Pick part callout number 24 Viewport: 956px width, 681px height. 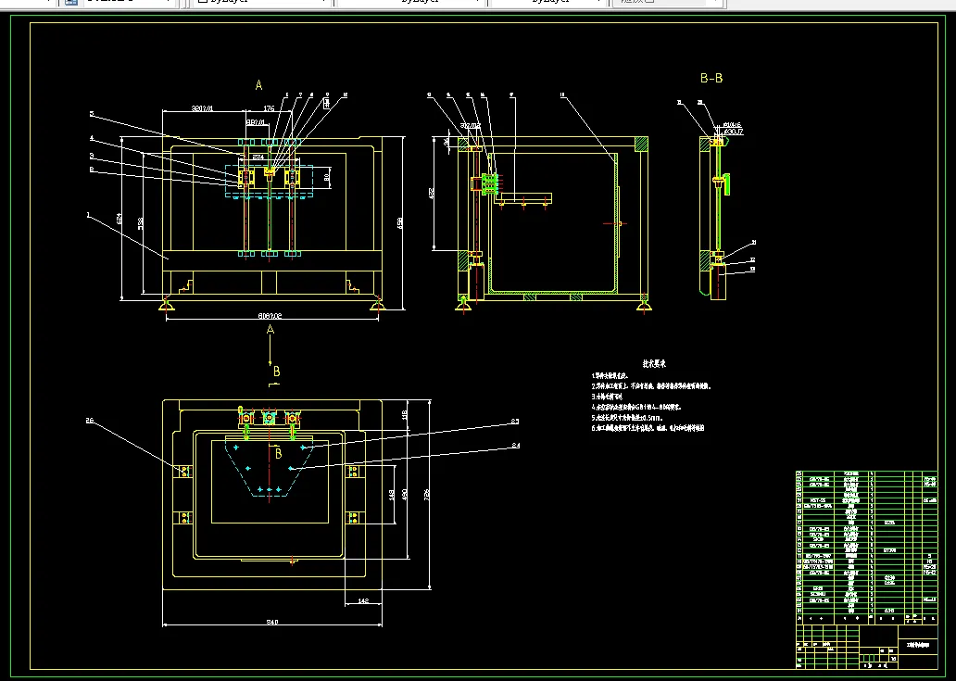pyautogui.click(x=515, y=446)
